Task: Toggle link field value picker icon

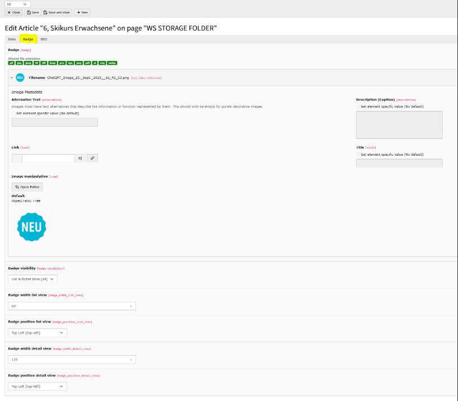Action: click(x=80, y=158)
